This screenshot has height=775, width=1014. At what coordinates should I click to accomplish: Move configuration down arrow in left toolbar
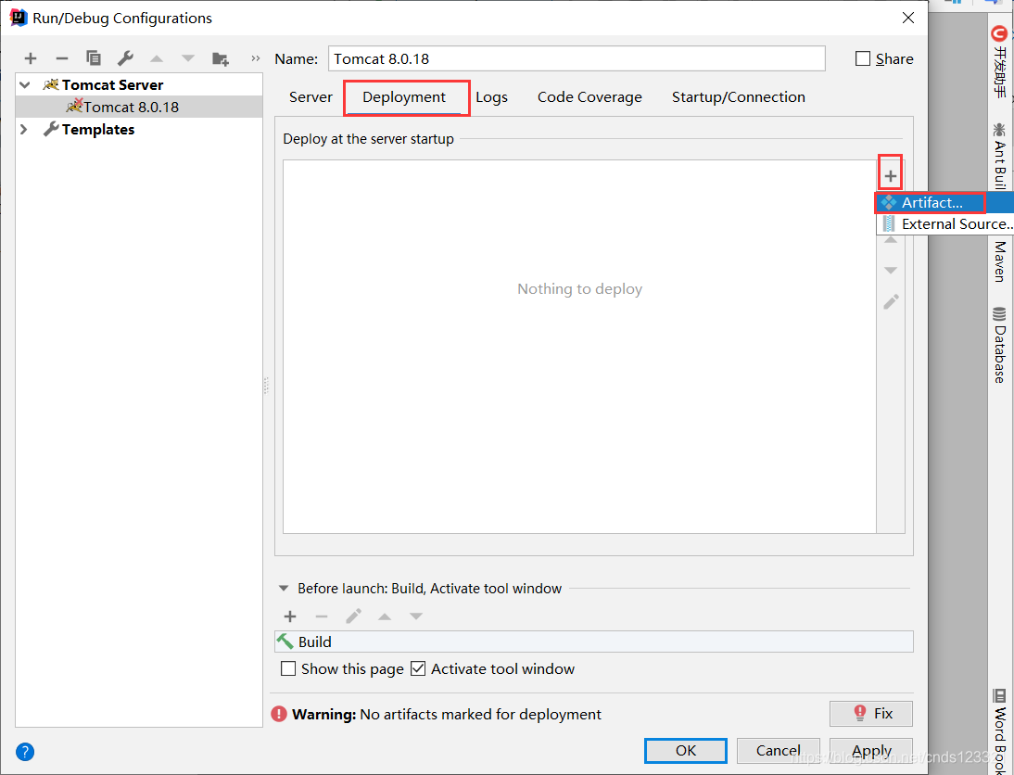188,59
